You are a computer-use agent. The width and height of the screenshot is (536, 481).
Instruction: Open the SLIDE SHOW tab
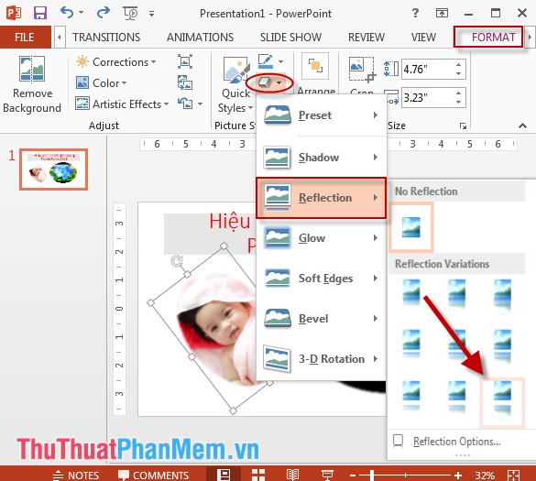coord(290,37)
